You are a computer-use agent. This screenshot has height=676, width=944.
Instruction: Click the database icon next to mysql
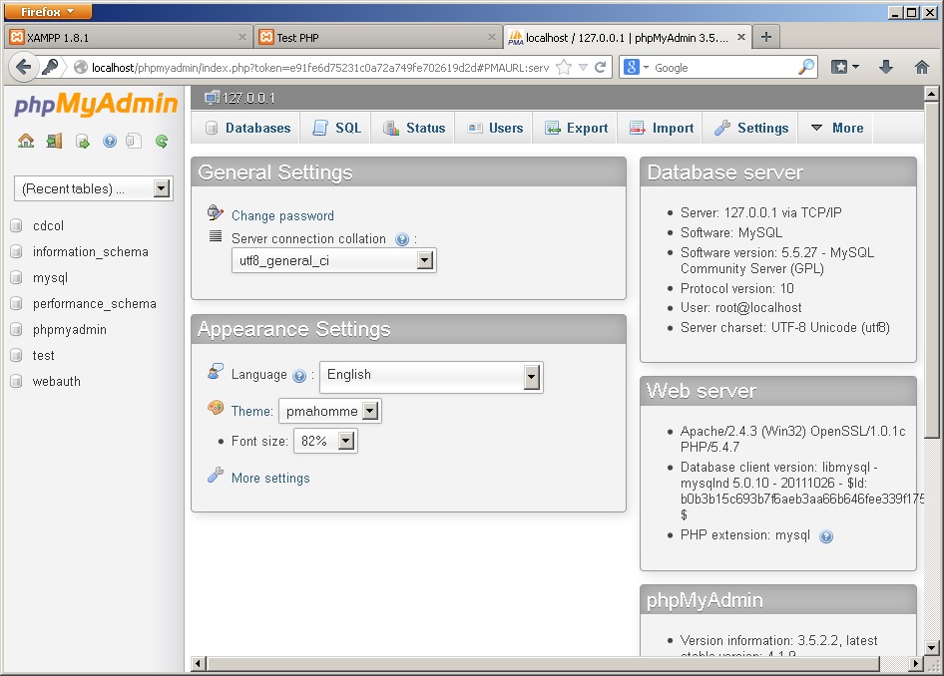pyautogui.click(x=16, y=278)
